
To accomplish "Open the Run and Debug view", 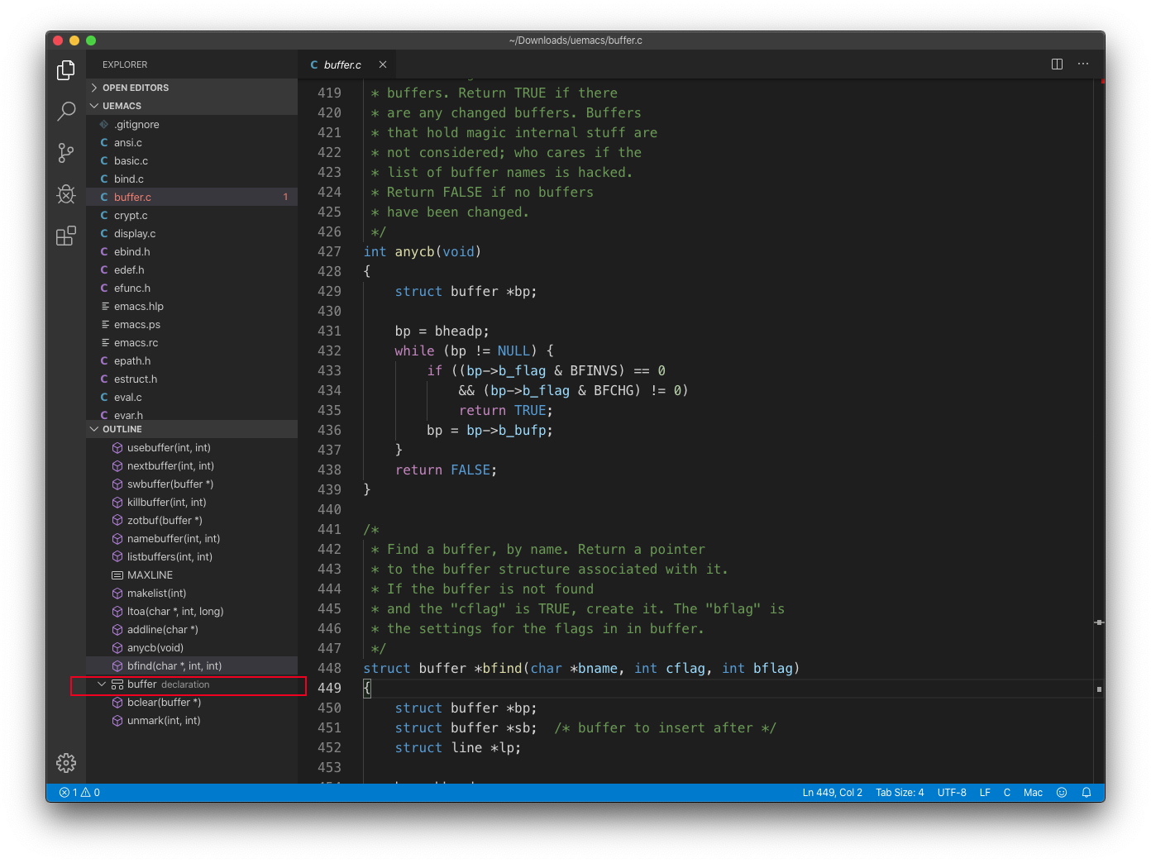I will pyautogui.click(x=66, y=194).
